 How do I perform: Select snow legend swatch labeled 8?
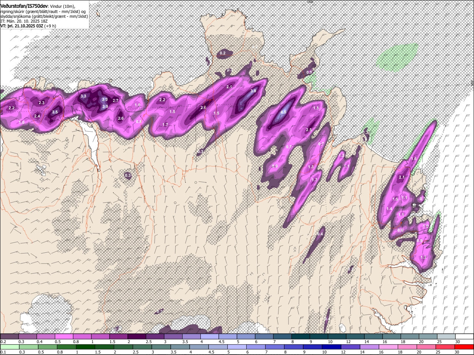point(301,336)
